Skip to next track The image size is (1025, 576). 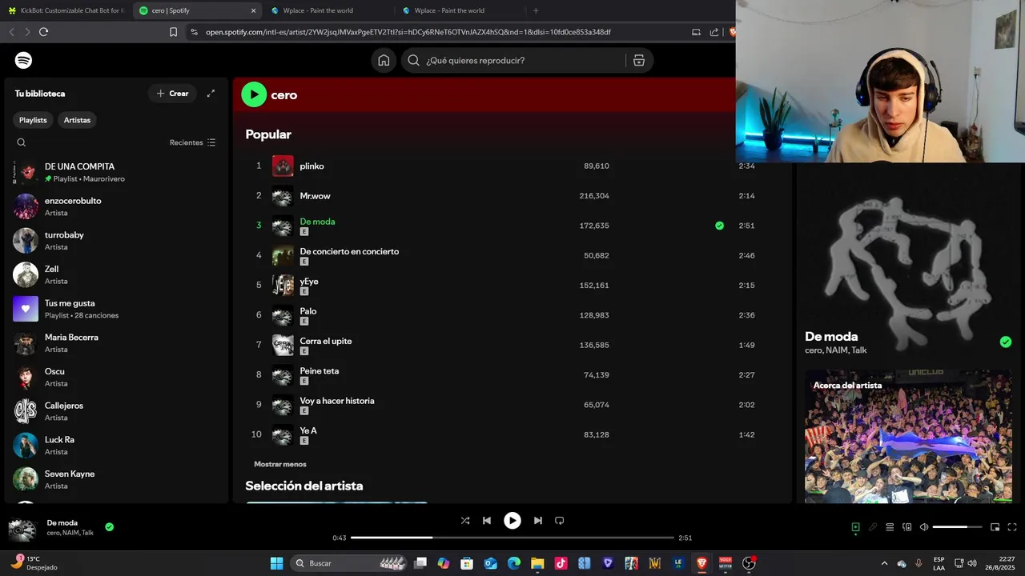coord(538,521)
